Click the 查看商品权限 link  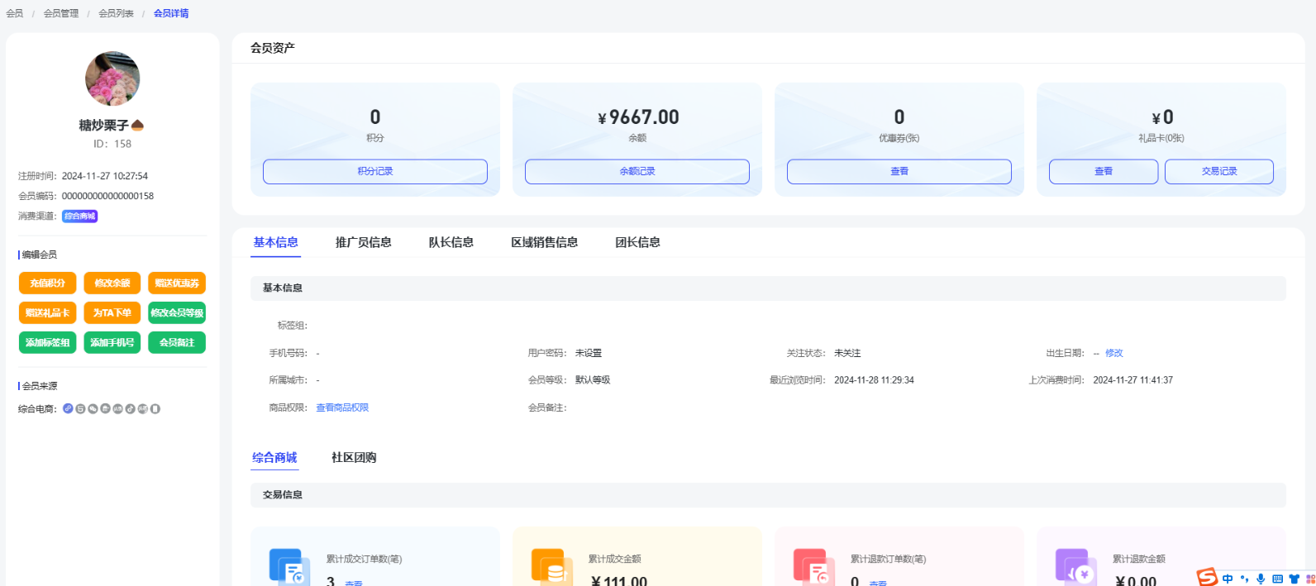point(342,407)
